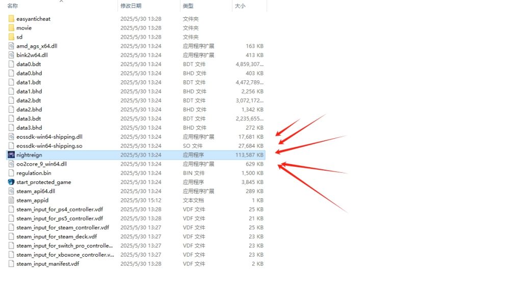Image resolution: width=522 pixels, height=308 pixels.
Task: Click the eossdk-win64-shipping.so file icon
Action: tap(11, 146)
